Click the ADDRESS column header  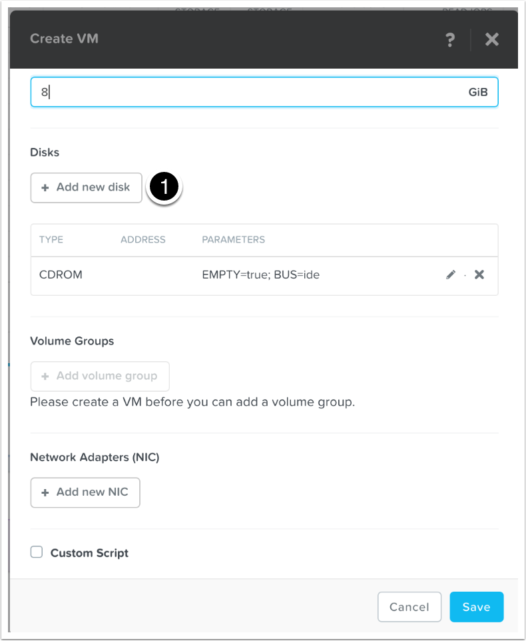coord(142,240)
